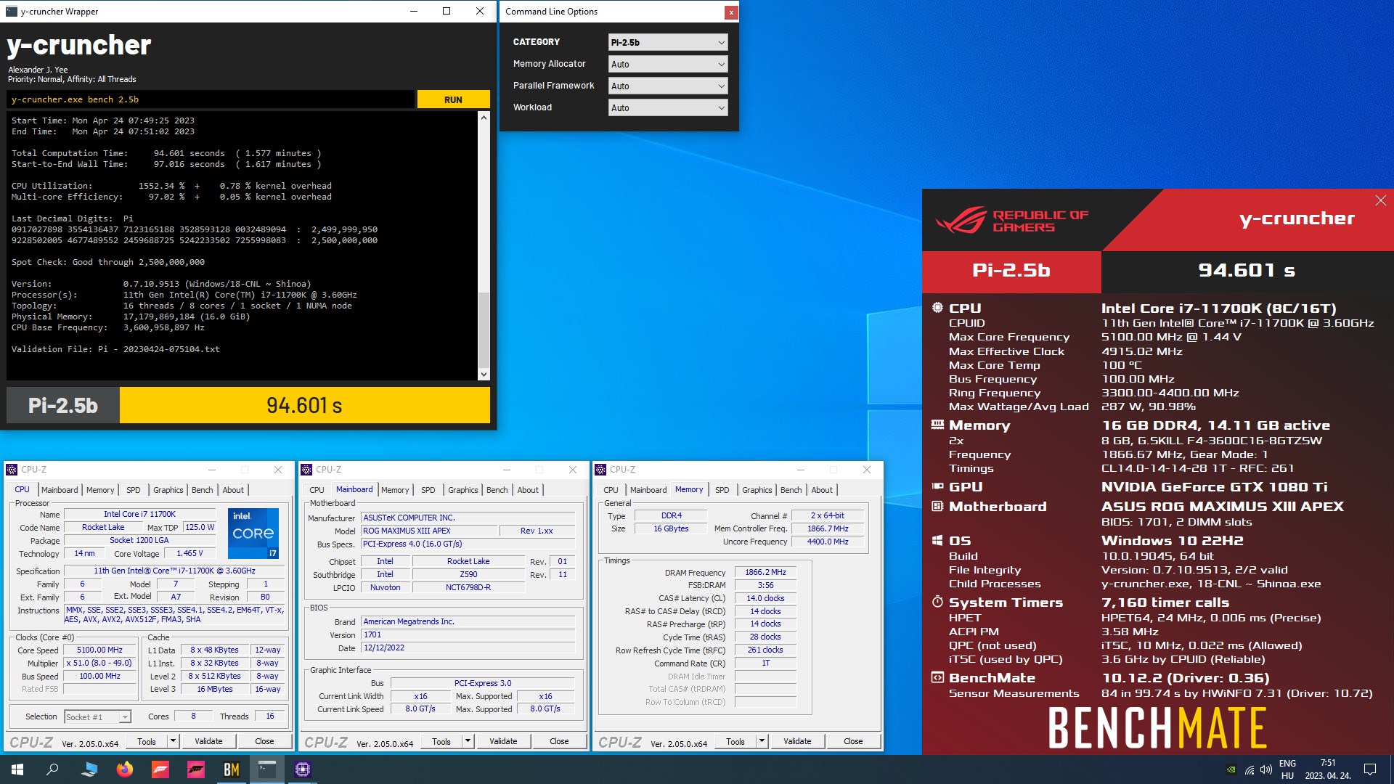
Task: Close the BenchMate result panel
Action: click(x=1380, y=200)
